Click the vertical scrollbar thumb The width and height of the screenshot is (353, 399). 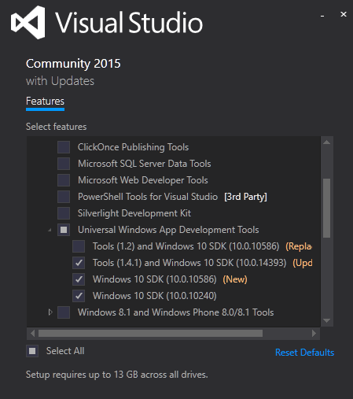click(x=326, y=209)
